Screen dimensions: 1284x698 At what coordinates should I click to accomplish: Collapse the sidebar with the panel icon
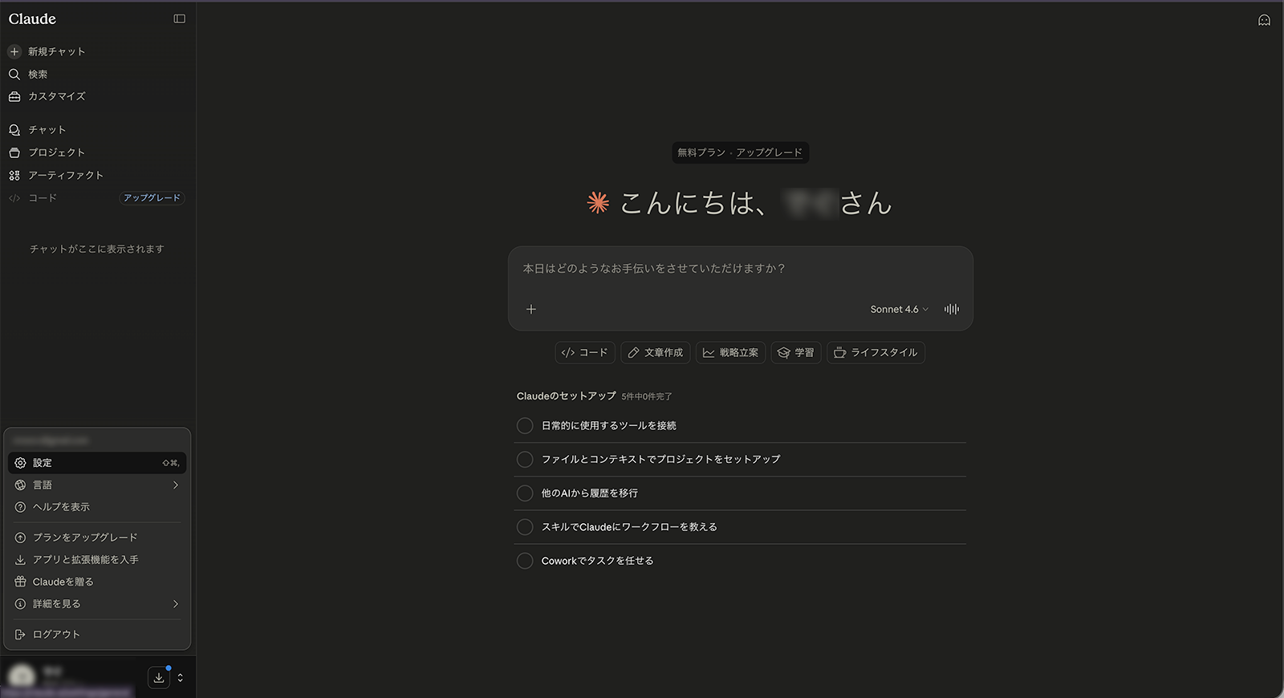[179, 19]
